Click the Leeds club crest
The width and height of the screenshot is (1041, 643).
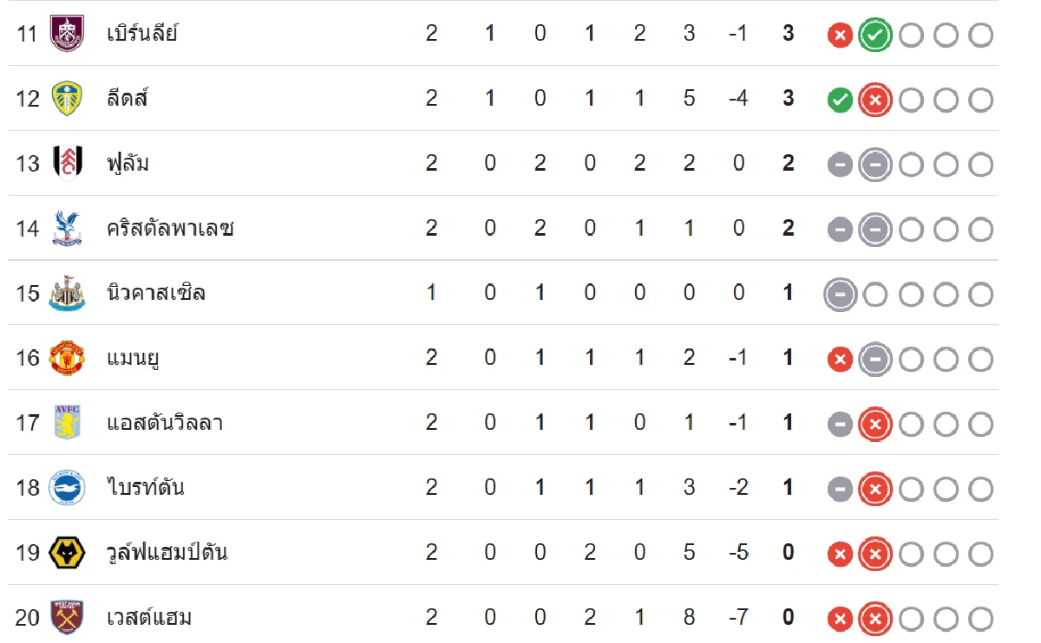[x=67, y=98]
